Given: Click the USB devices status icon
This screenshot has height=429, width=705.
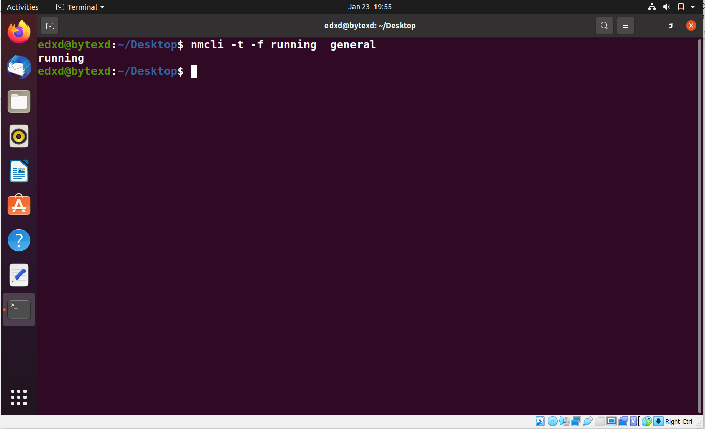Looking at the screenshot, I should (587, 421).
